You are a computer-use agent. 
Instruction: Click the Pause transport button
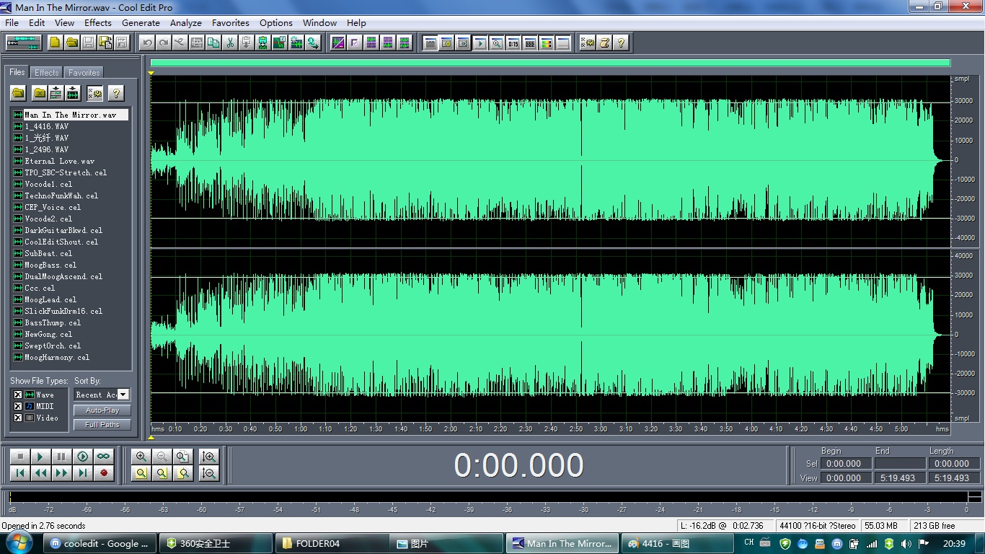pos(62,457)
